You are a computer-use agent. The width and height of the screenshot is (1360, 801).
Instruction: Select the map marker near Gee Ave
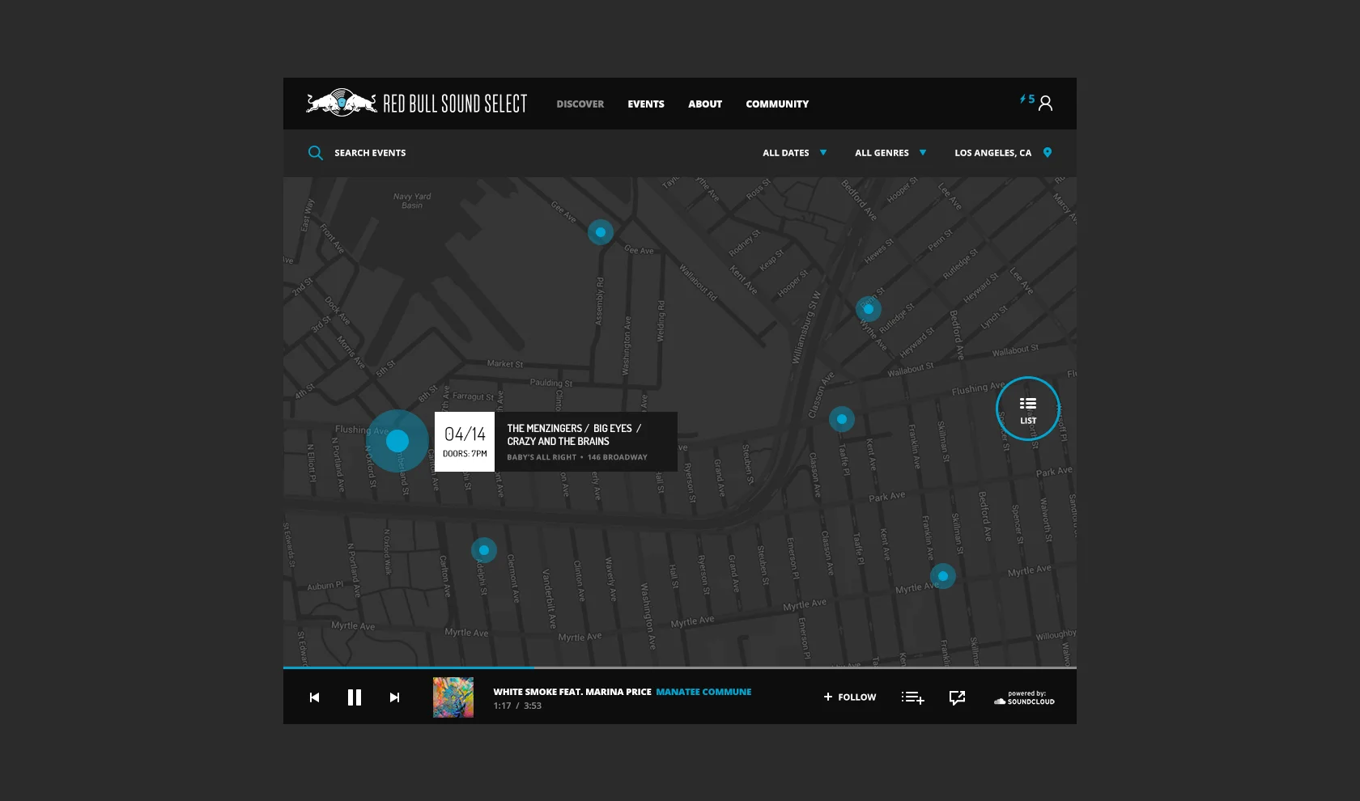[601, 232]
